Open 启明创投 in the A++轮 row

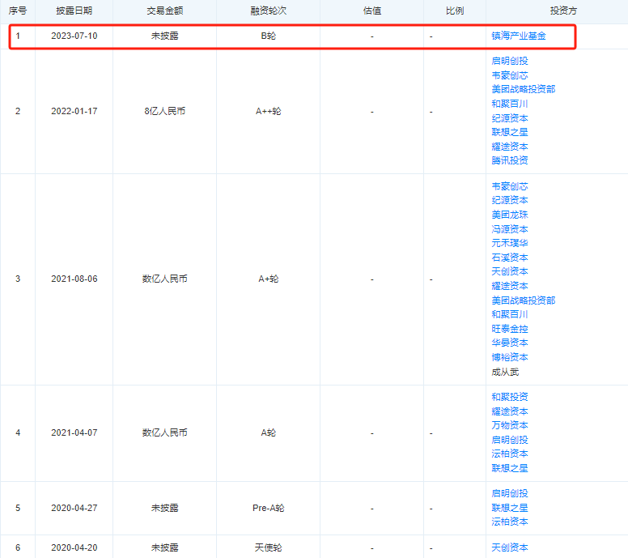click(x=510, y=61)
